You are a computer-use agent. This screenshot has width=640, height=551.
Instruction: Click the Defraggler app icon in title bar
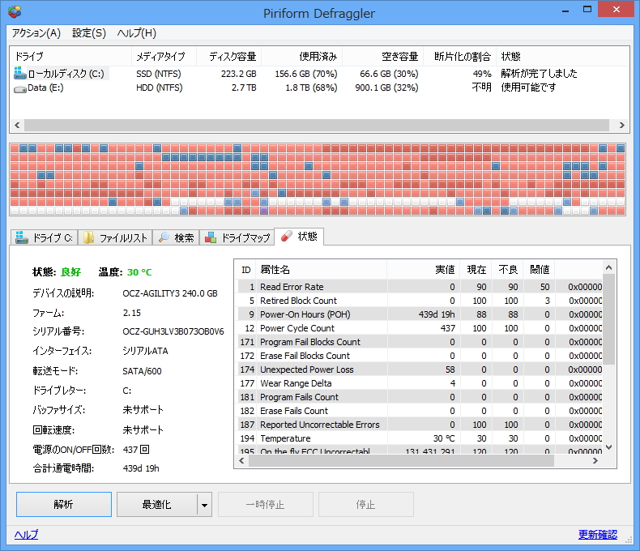(15, 12)
